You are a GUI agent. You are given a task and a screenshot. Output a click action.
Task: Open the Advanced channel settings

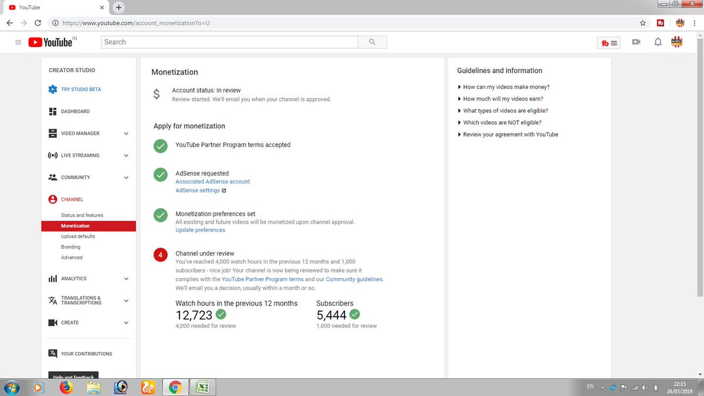(x=72, y=258)
